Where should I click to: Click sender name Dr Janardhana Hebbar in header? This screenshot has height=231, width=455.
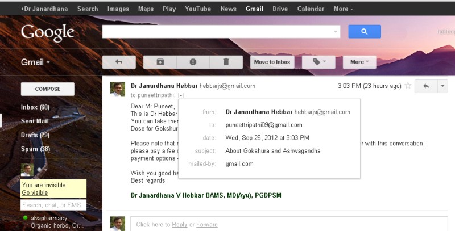click(x=164, y=86)
